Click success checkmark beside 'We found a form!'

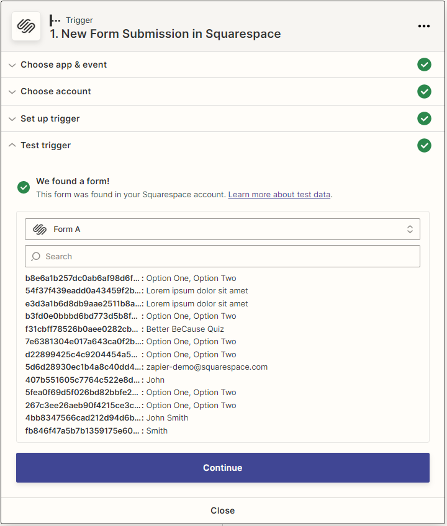point(24,187)
